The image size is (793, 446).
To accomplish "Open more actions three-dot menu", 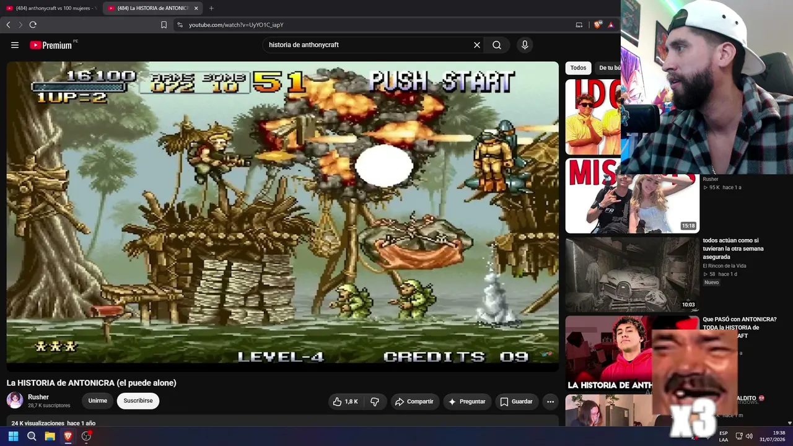I will [x=550, y=401].
